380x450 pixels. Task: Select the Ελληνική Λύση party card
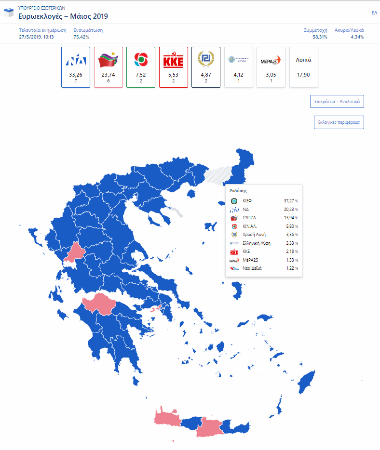[238, 67]
